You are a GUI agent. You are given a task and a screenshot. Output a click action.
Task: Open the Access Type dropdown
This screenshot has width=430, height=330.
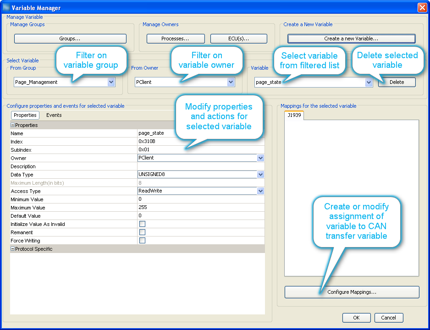[x=260, y=191]
